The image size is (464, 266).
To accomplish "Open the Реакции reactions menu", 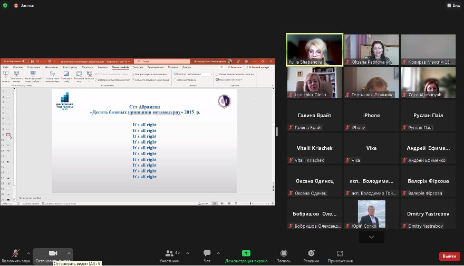I will click(311, 255).
